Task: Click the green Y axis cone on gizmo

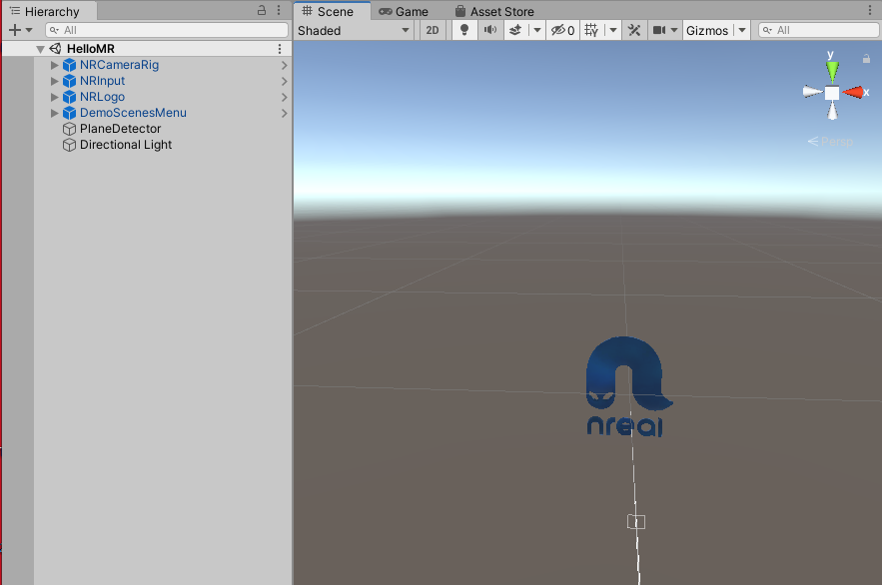Action: click(832, 71)
